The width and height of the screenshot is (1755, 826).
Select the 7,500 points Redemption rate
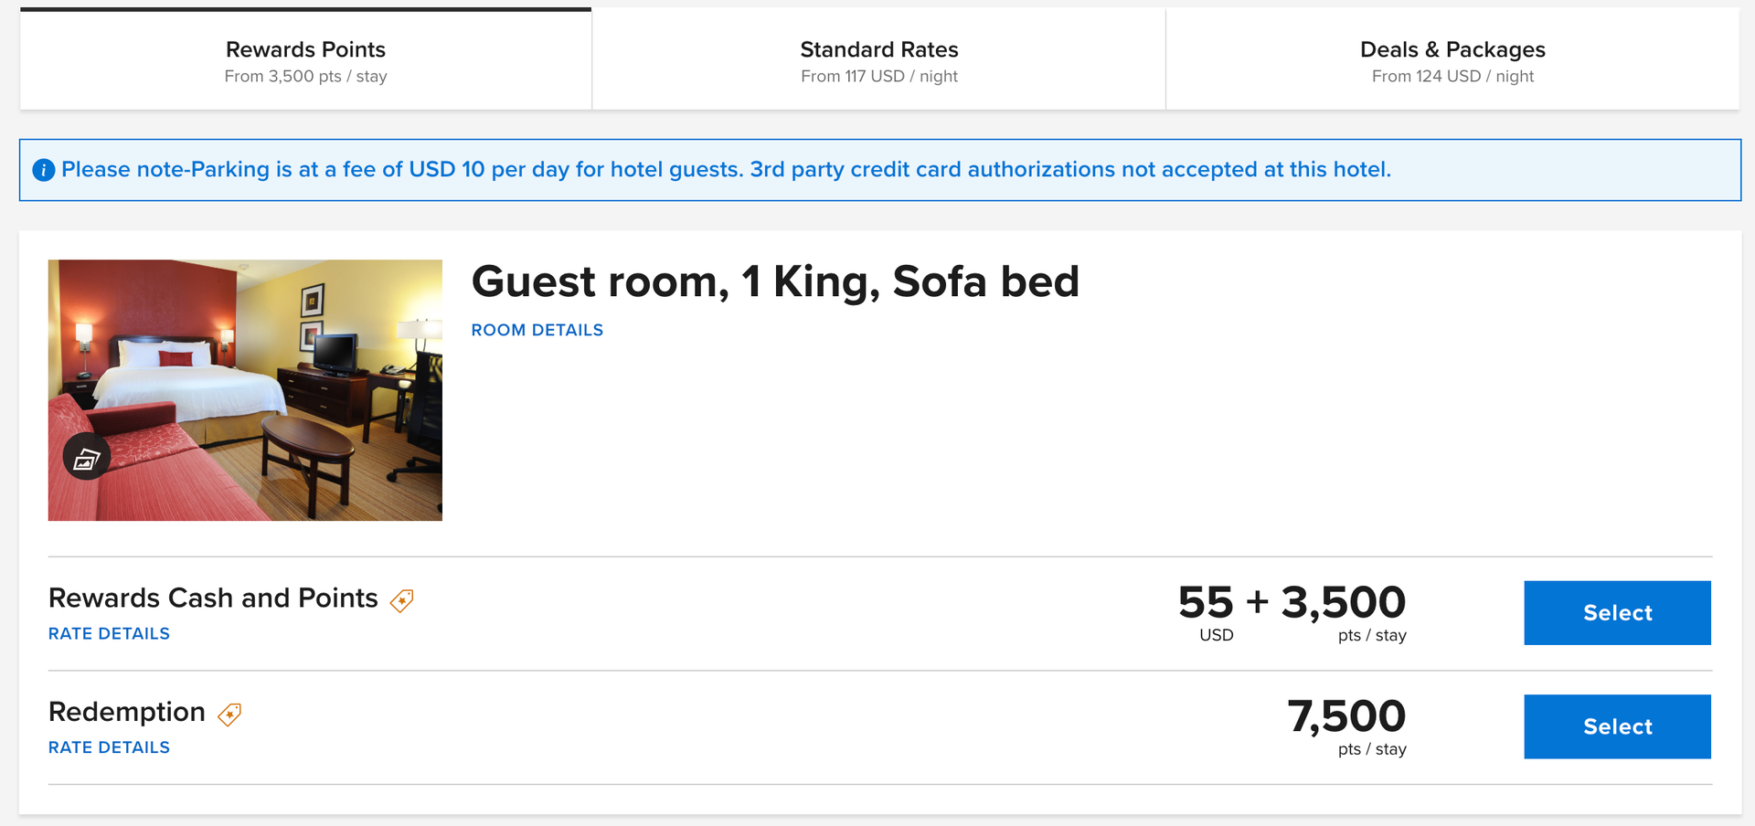(1617, 726)
